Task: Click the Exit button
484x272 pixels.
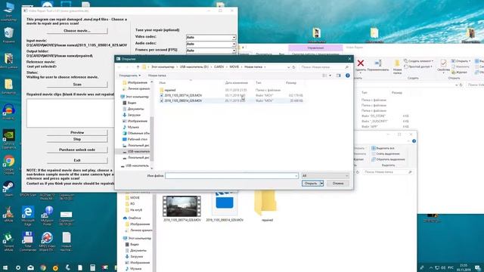Action: (x=77, y=160)
